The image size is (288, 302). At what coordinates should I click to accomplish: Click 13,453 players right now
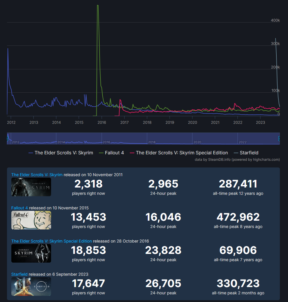[x=89, y=217]
